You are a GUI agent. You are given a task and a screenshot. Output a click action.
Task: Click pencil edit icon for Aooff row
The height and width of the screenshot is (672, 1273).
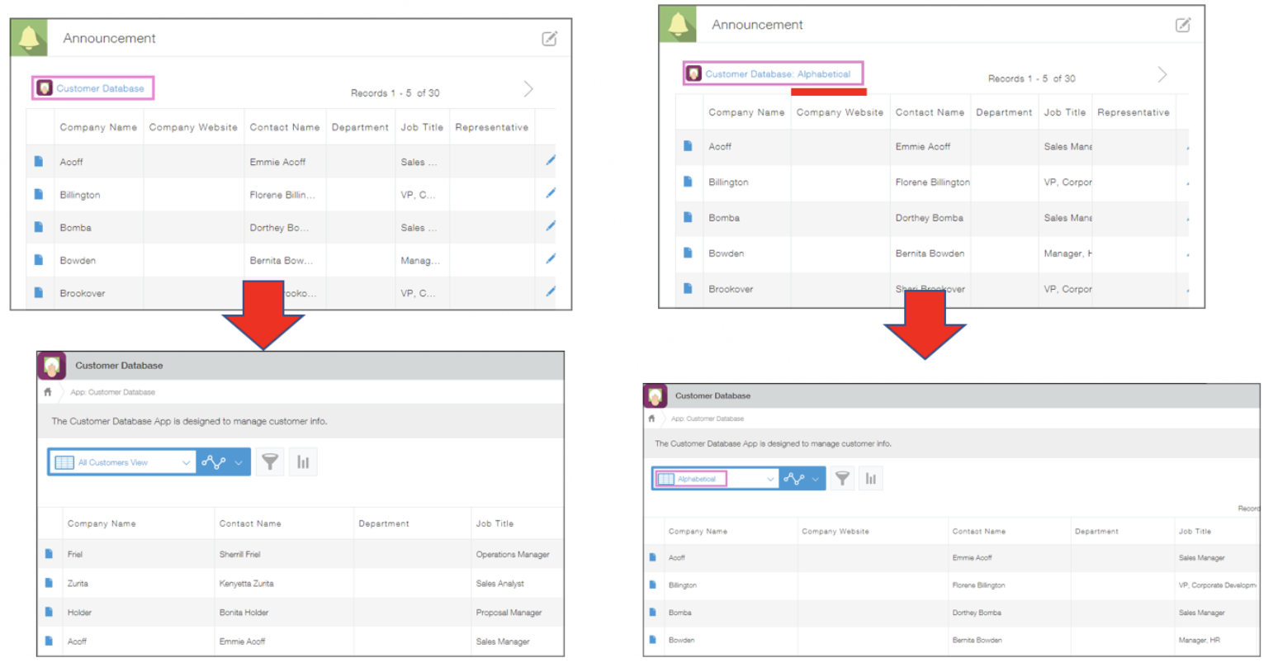[550, 161]
